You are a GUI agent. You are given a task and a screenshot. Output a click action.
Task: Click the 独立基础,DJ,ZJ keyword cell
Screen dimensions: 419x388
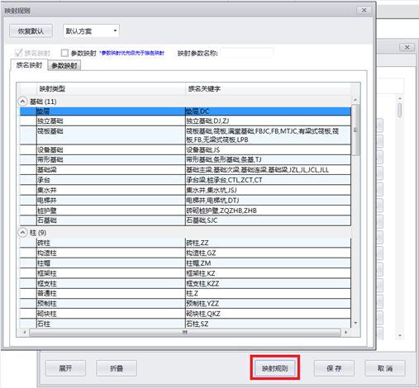coord(268,121)
